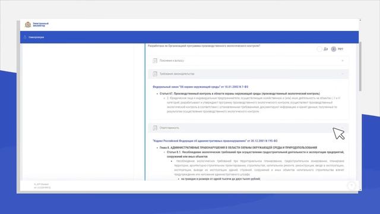
Task: Open the Самопроверка menu item
Action: 36,37
